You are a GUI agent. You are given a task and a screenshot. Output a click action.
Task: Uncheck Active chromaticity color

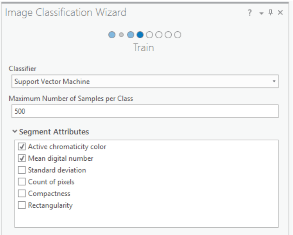[21, 147]
